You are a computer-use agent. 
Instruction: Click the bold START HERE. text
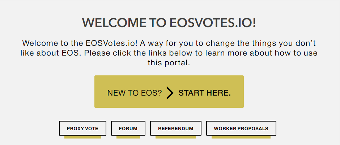pyautogui.click(x=204, y=93)
